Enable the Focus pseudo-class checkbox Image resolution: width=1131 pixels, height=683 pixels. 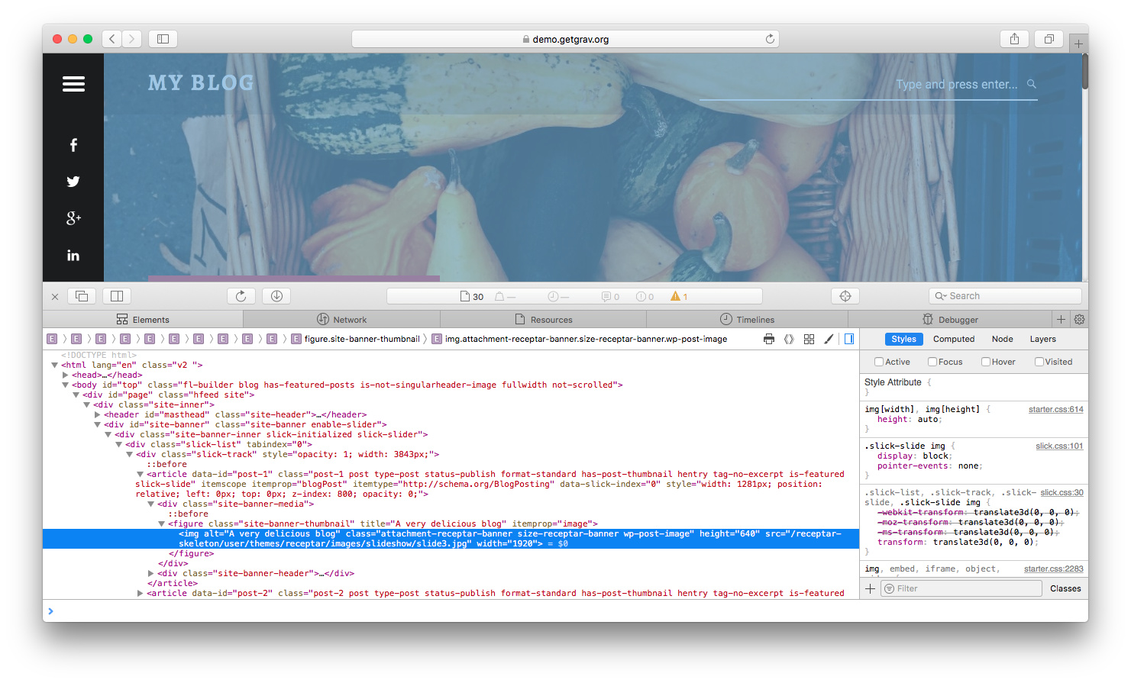932,362
